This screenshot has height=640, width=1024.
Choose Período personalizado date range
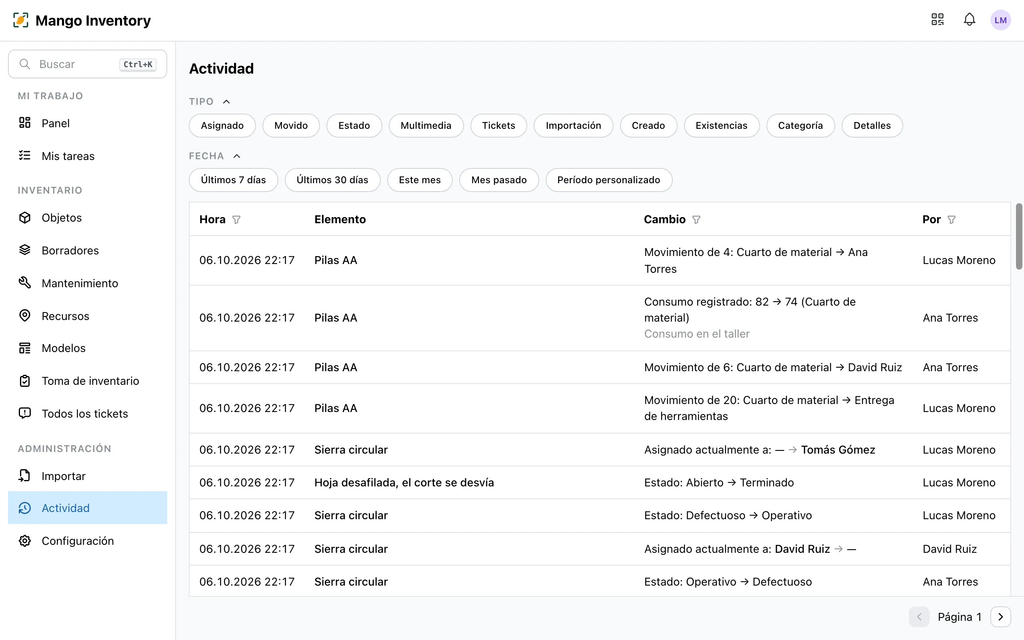[x=608, y=180]
